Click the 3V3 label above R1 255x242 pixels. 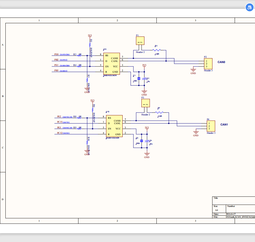click(90, 35)
